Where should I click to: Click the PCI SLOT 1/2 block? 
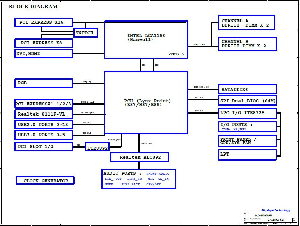(43, 147)
